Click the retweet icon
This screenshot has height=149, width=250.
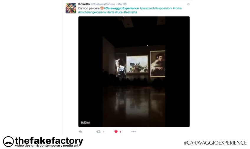98,132
